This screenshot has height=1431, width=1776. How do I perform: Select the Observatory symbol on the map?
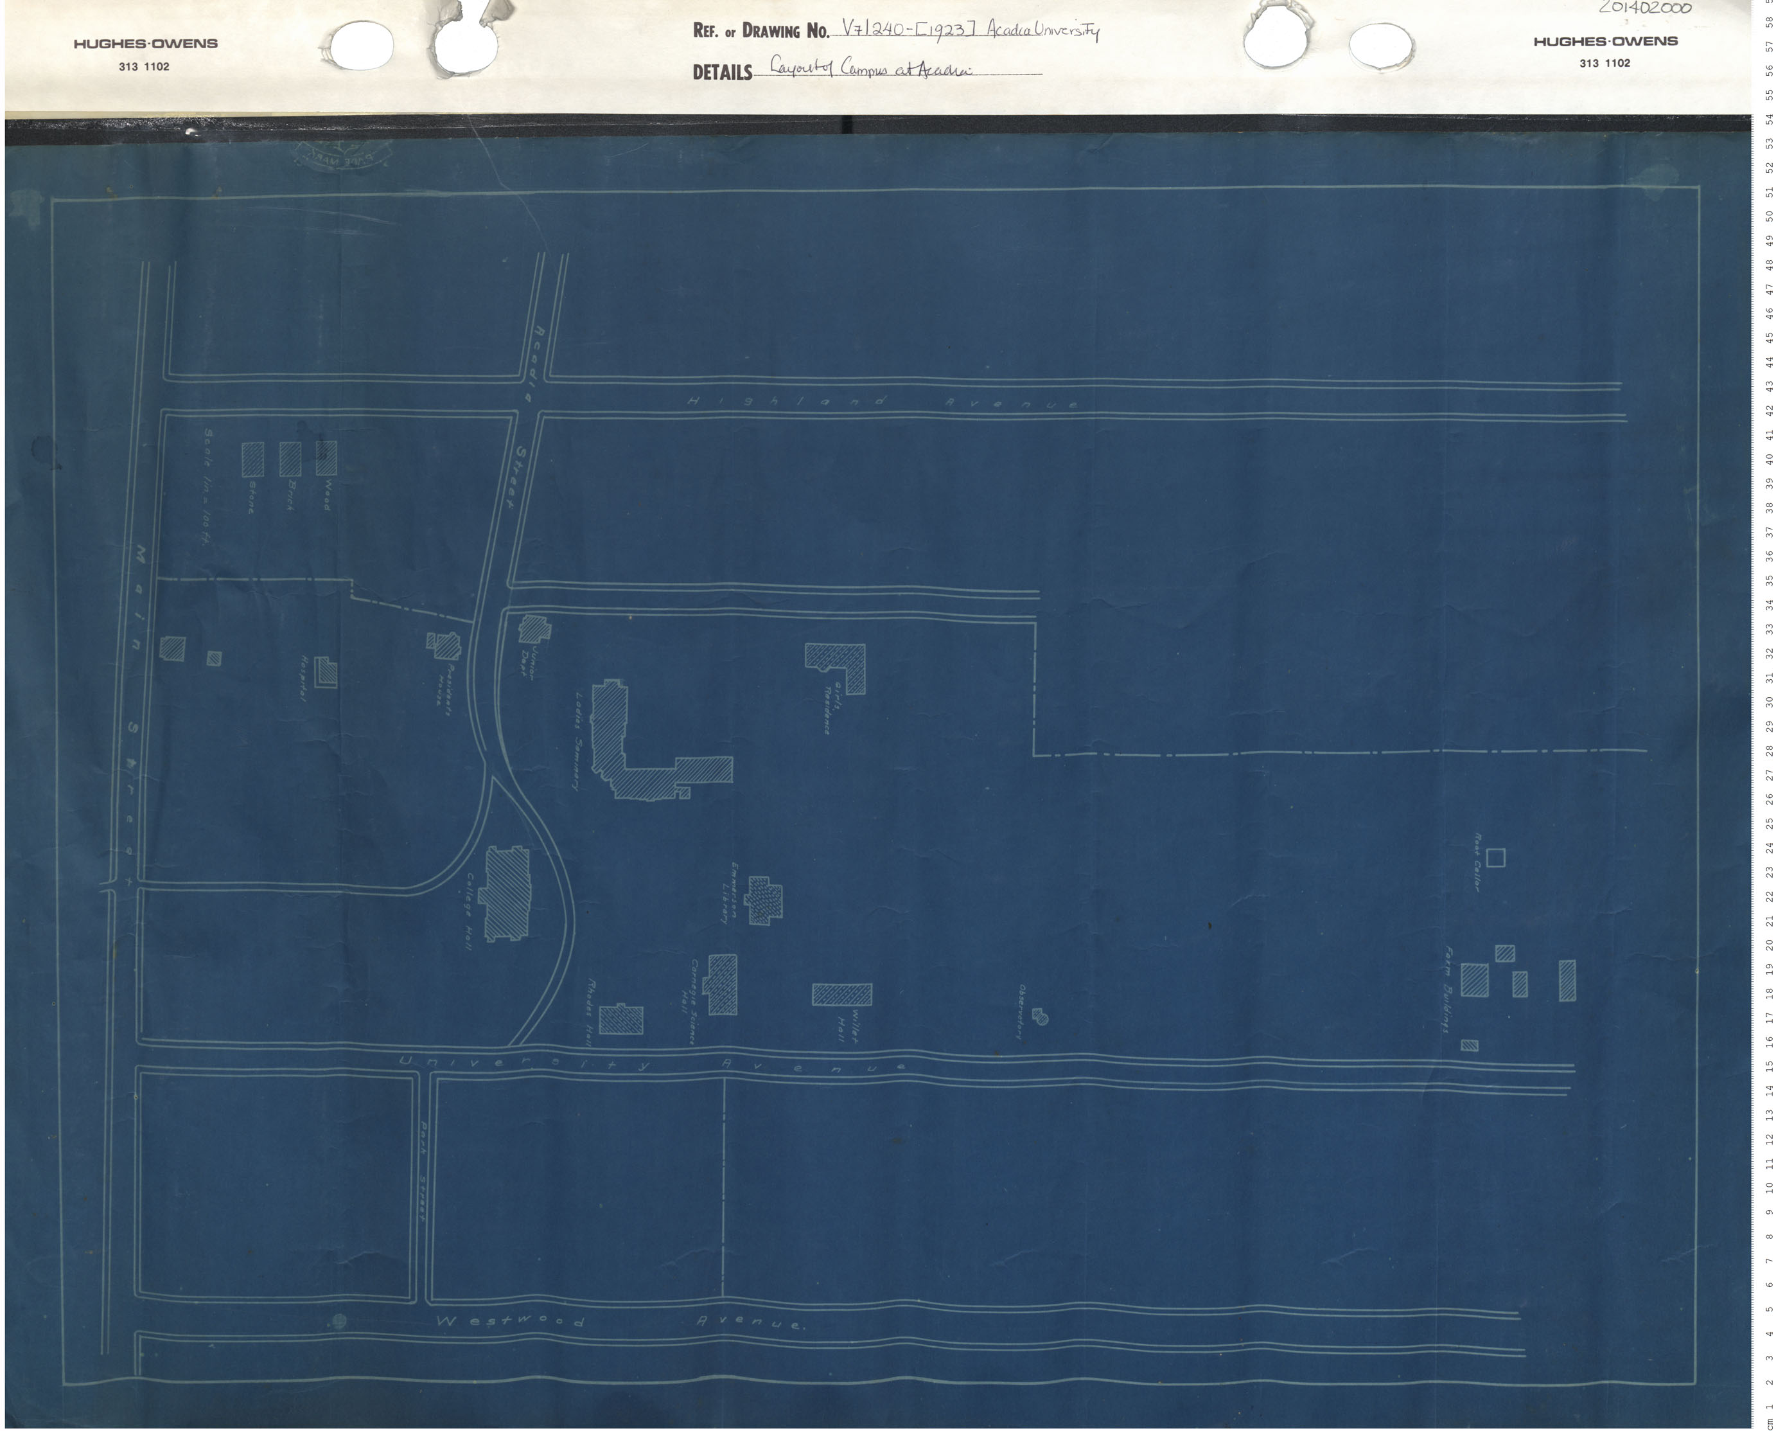point(1038,1018)
